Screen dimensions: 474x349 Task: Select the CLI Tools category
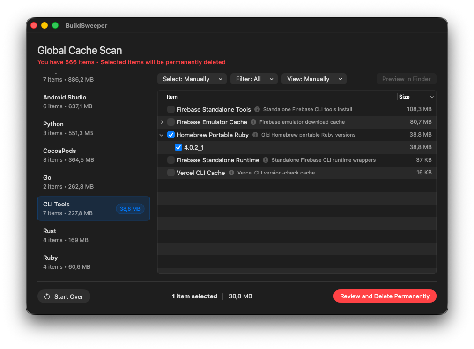point(93,209)
